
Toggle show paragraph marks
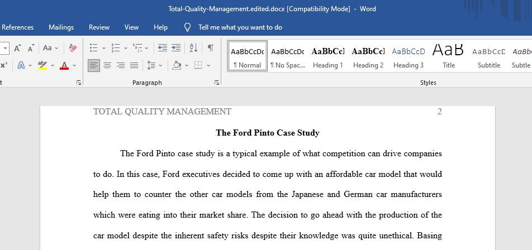211,48
